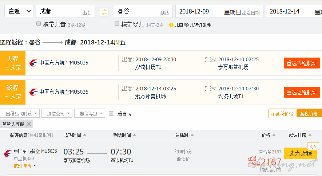Open the 往返 trip type dropdown

coord(20,11)
